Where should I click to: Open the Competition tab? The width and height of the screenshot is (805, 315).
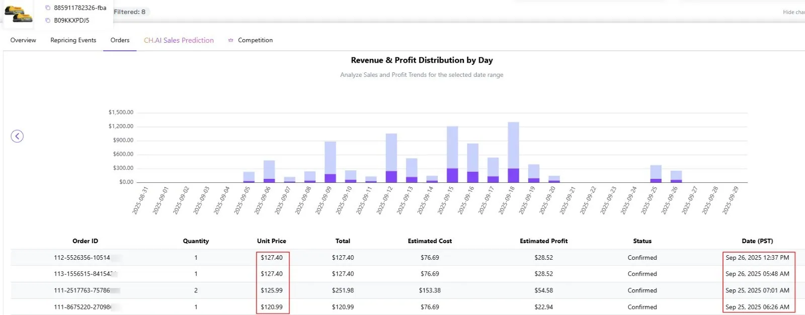(x=255, y=40)
